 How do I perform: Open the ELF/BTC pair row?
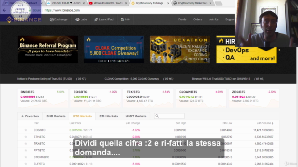(x=148, y=164)
